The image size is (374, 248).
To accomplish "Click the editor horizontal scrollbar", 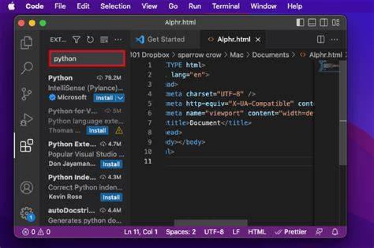I will point(211,223).
